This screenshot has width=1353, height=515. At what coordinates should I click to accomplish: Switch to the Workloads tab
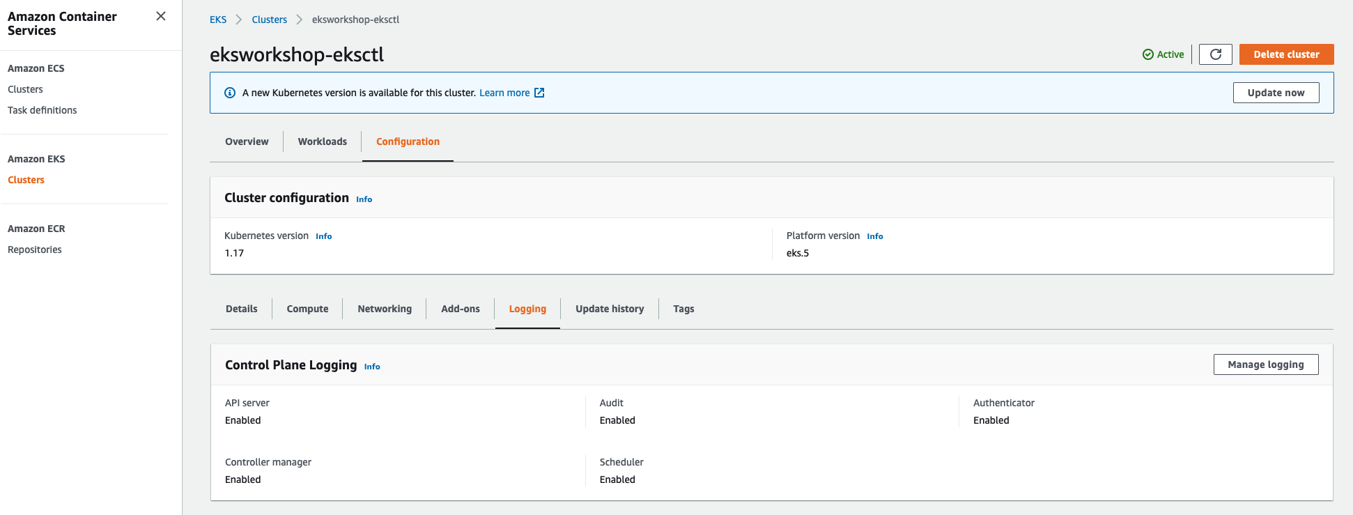[323, 141]
